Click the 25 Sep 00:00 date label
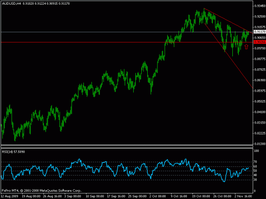The height and width of the screenshot is (199, 266). (137, 196)
